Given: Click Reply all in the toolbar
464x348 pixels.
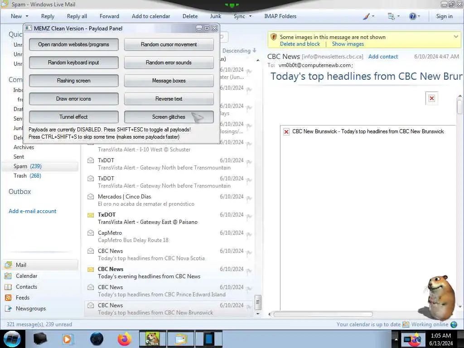Looking at the screenshot, I should pyautogui.click(x=77, y=16).
